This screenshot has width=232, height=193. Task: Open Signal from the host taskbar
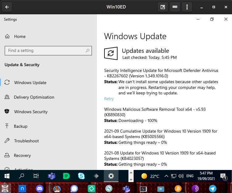(74, 188)
